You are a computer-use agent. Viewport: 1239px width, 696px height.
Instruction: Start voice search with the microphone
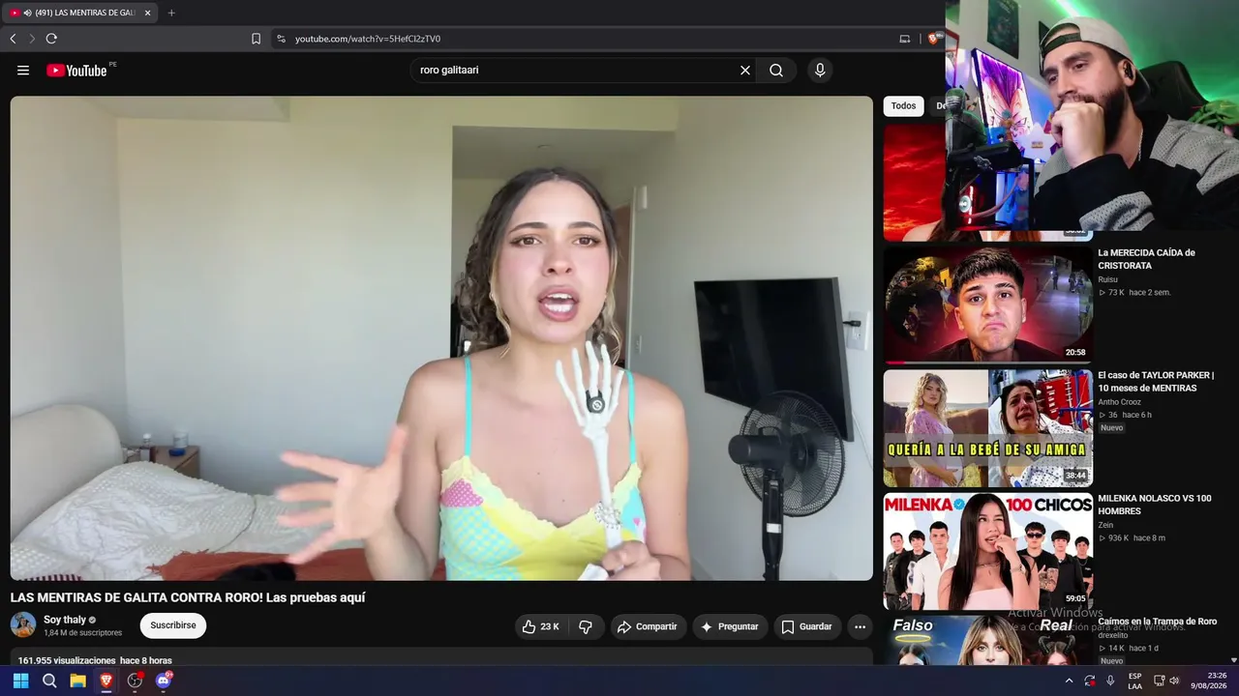(820, 71)
